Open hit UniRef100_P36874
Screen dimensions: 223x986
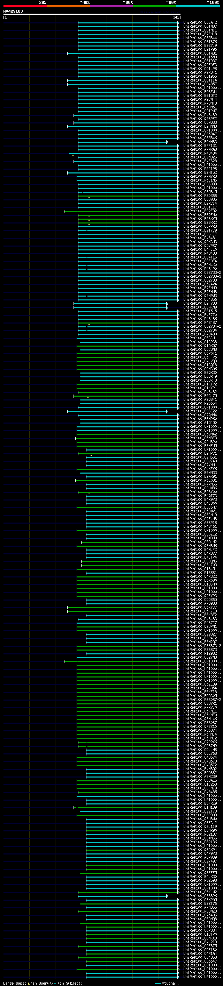tap(200, 731)
